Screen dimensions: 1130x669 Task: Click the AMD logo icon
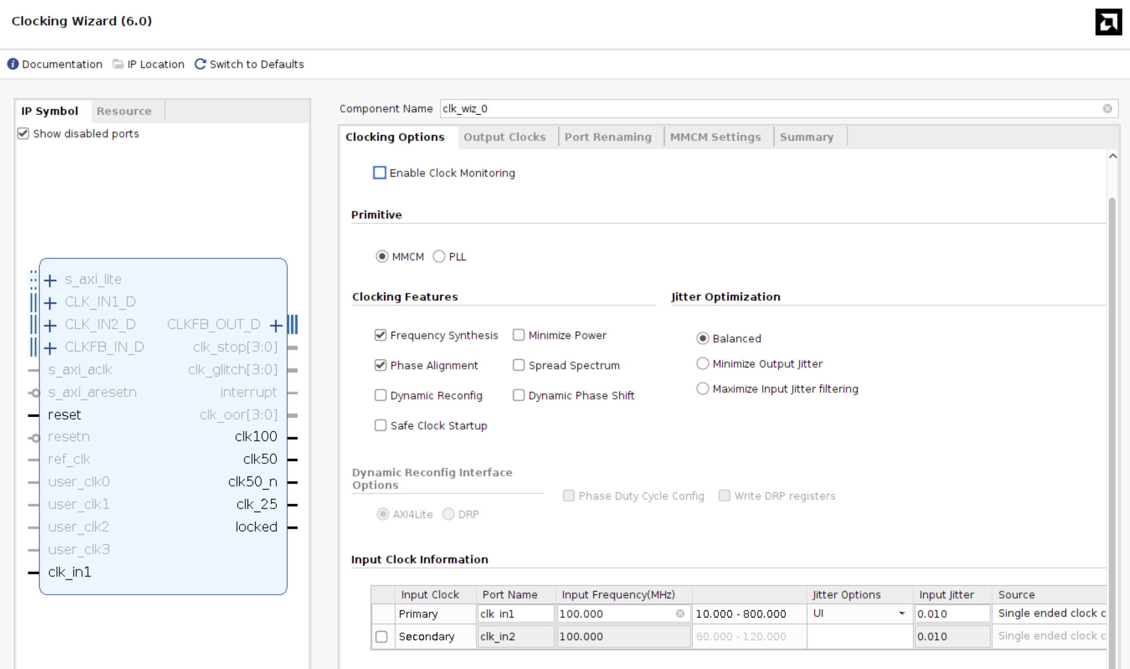coord(1108,22)
